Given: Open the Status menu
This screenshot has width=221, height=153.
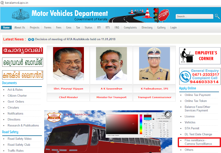Looking at the screenshot, I should 88,28.
